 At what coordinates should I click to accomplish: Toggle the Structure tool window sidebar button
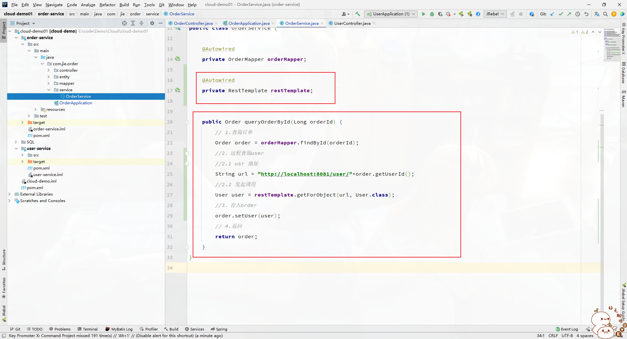point(4,260)
